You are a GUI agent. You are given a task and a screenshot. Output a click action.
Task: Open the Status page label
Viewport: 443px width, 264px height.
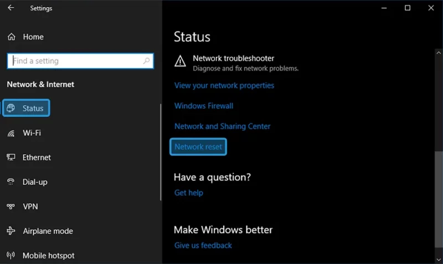click(x=33, y=108)
